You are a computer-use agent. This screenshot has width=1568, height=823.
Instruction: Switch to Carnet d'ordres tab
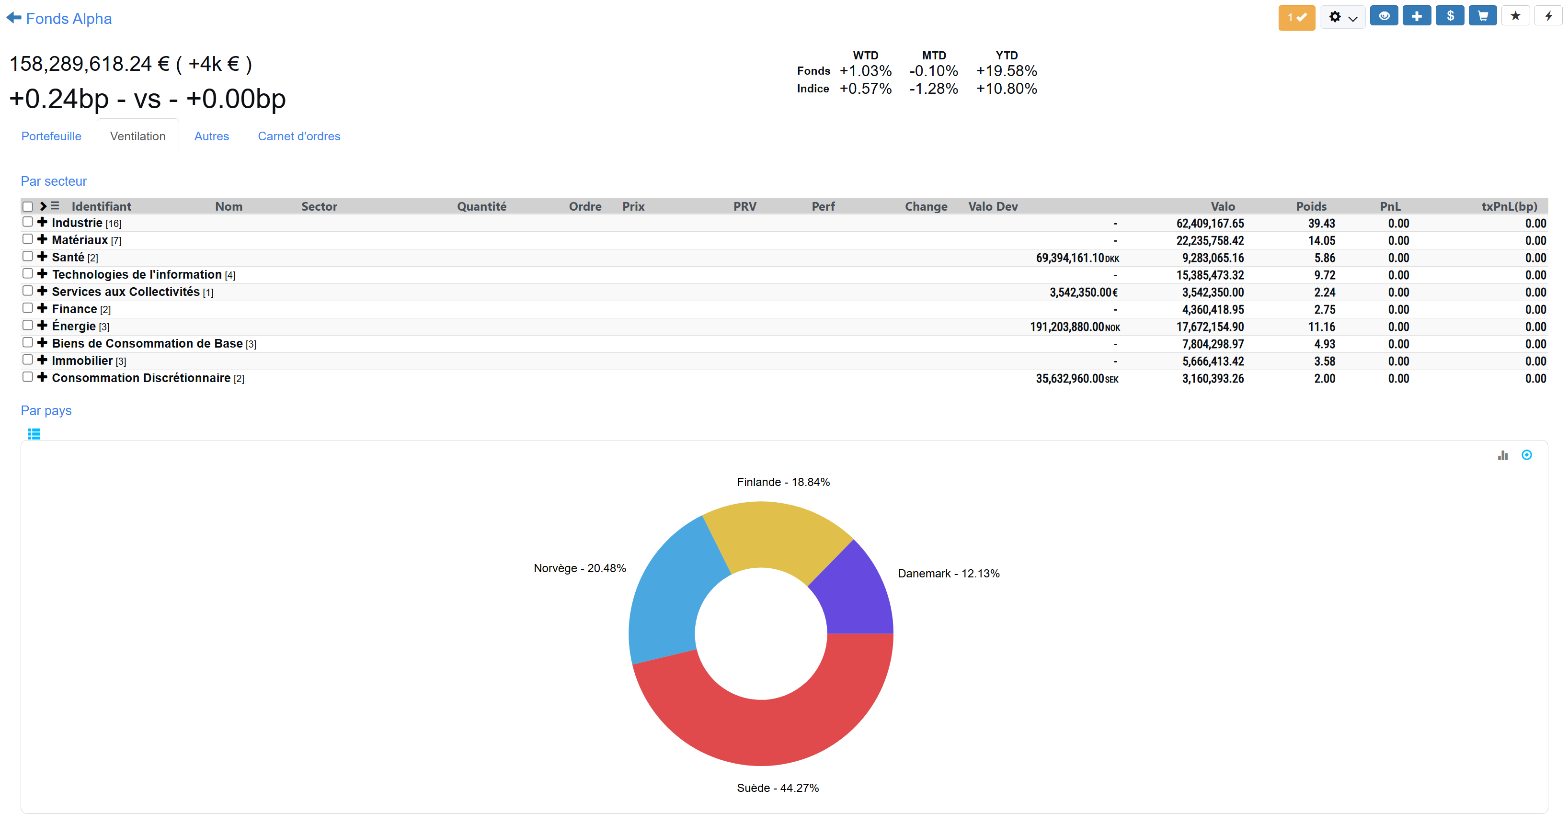pos(299,136)
